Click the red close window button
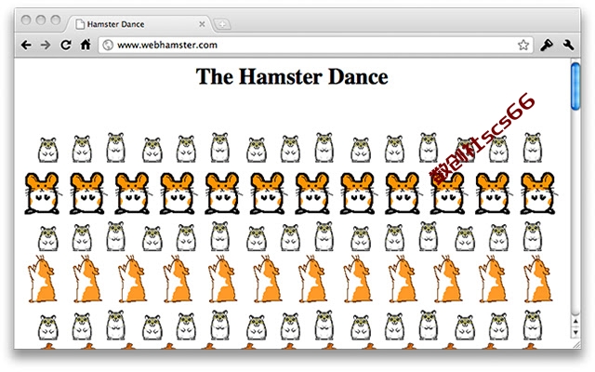Image resolution: width=595 pixels, height=372 pixels. click(x=26, y=20)
